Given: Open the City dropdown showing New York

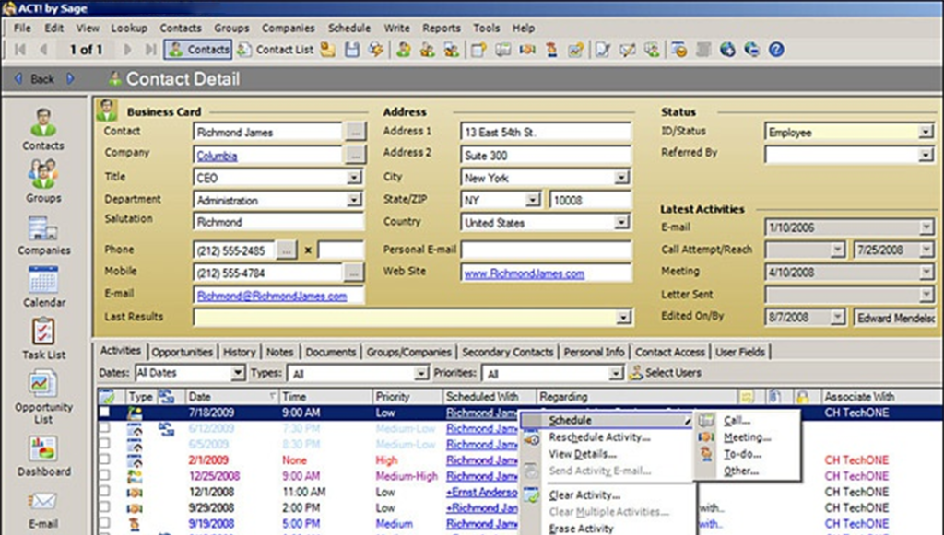Looking at the screenshot, I should pyautogui.click(x=621, y=178).
